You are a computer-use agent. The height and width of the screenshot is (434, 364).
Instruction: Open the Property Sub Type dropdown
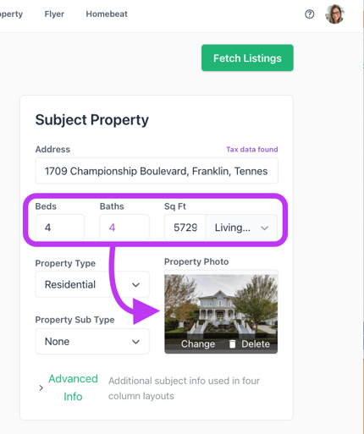[x=92, y=342]
